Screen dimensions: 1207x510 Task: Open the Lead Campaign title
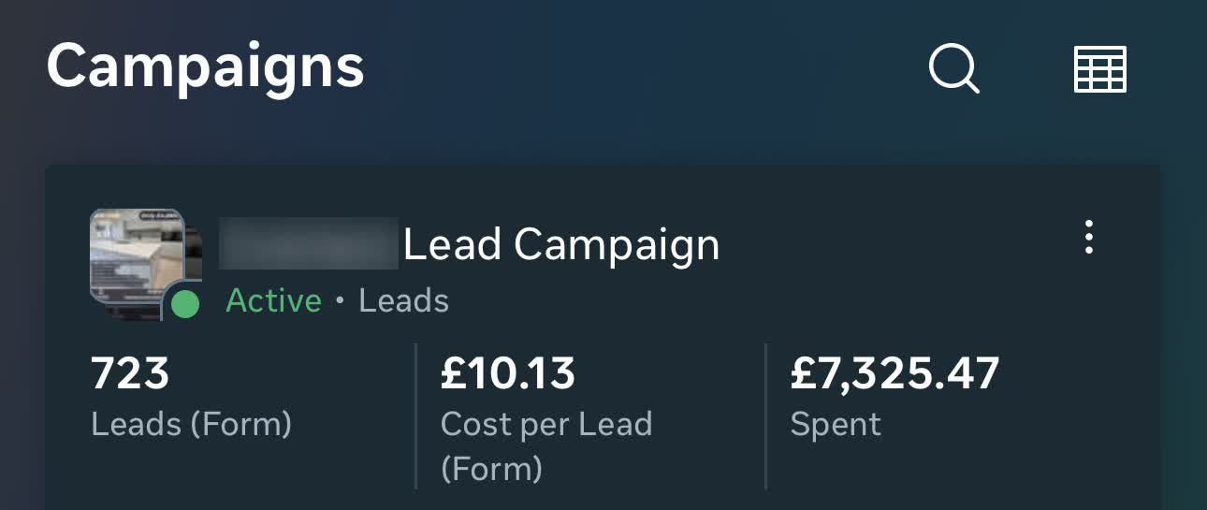tap(561, 245)
